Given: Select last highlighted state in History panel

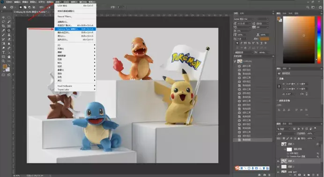Looking at the screenshot, I should coord(252,140).
